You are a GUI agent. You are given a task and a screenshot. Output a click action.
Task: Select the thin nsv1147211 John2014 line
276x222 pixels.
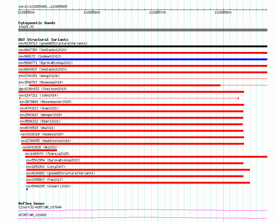tap(129, 98)
